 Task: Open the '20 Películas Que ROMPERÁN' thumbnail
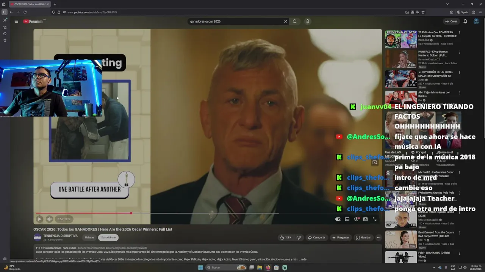[x=401, y=39]
